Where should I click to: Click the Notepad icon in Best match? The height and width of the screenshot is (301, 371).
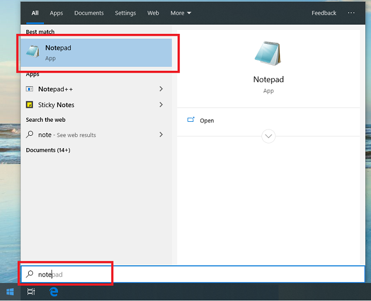33,53
